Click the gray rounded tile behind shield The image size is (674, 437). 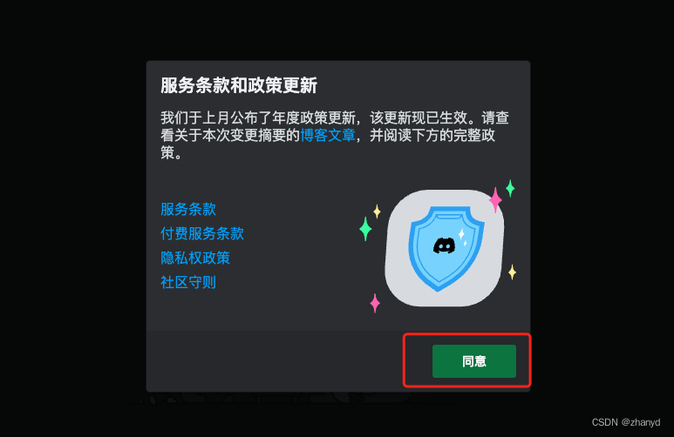pos(444,248)
